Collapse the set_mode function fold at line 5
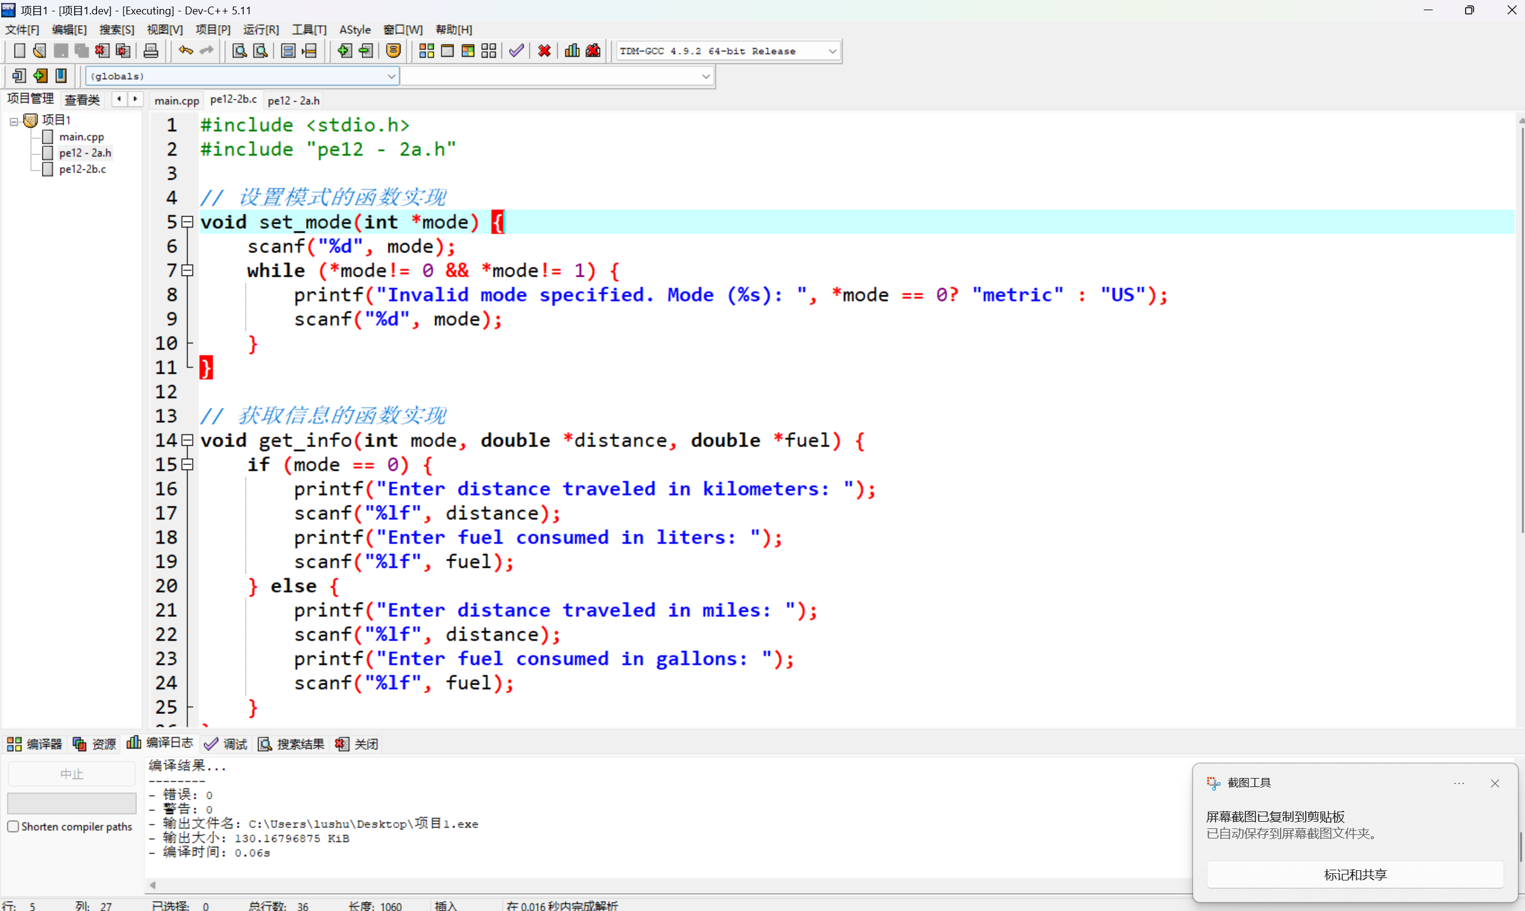Screen dimensions: 1525x911 (188, 222)
